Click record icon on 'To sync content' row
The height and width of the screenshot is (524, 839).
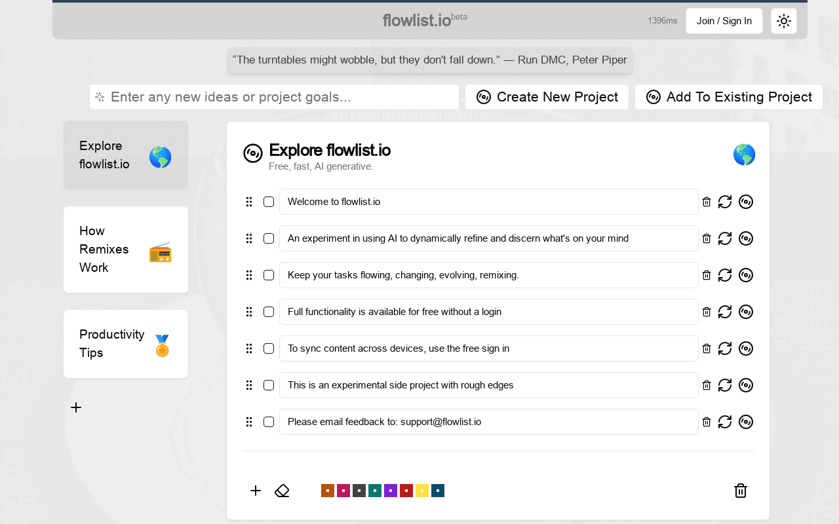tap(746, 348)
